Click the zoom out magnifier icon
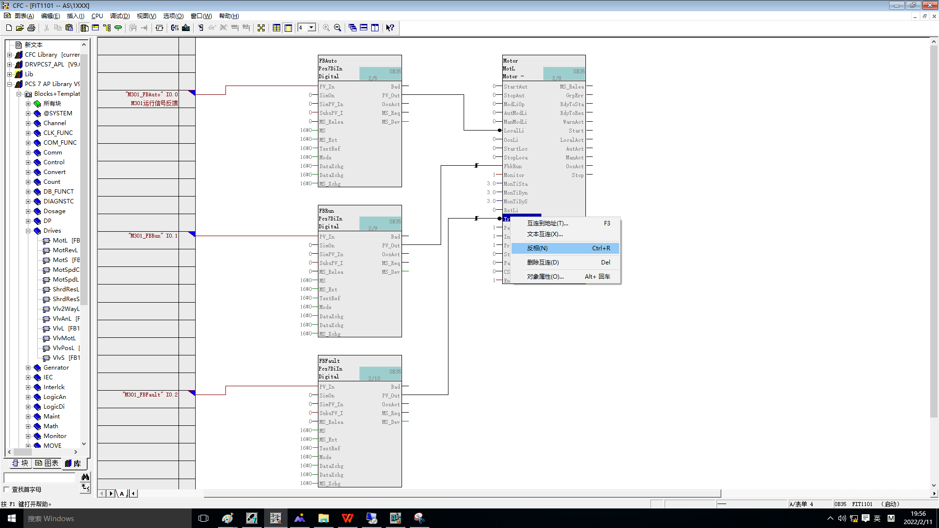 tap(337, 28)
